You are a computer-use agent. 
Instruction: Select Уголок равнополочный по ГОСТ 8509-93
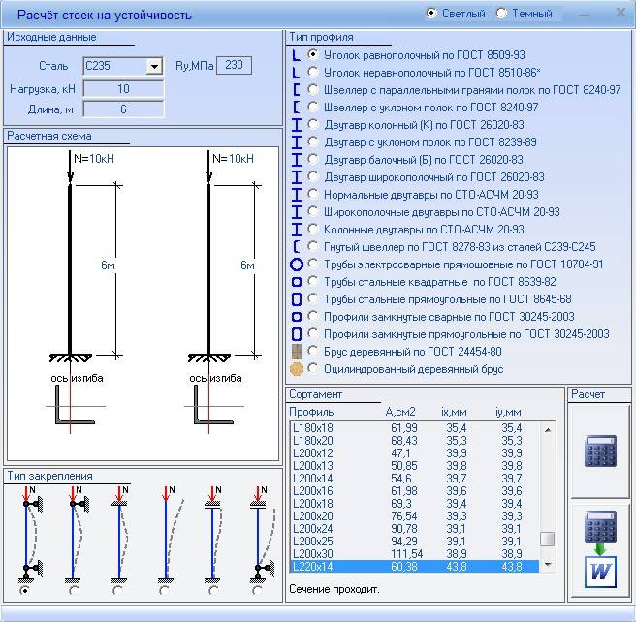[x=313, y=54]
